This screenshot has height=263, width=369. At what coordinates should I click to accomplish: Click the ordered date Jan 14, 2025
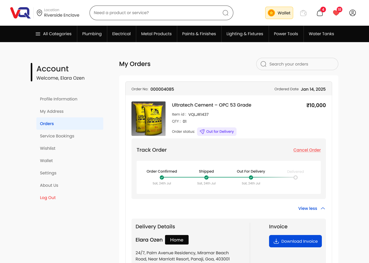tap(313, 89)
